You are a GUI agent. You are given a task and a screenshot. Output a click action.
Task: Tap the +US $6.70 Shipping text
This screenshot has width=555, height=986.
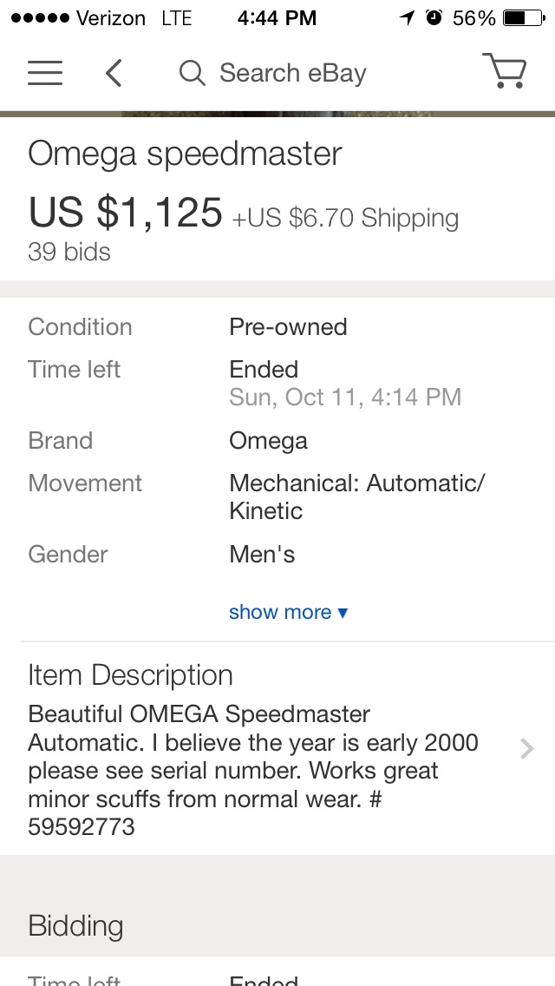click(x=345, y=217)
